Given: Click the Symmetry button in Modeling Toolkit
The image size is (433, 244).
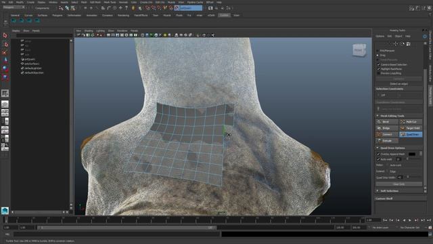Looking at the screenshot, I should tap(398, 79).
